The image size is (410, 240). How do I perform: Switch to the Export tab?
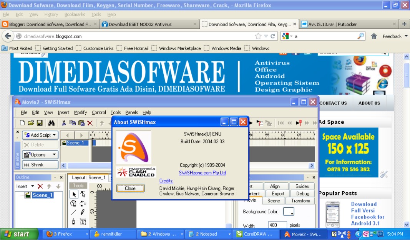point(278,194)
